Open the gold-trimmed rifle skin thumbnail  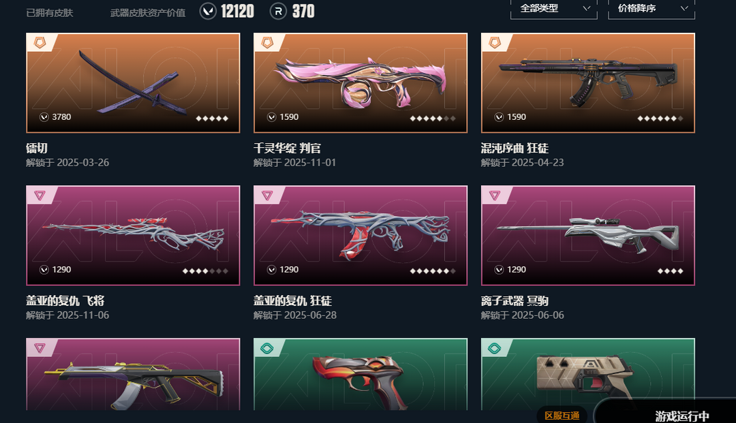pyautogui.click(x=133, y=374)
